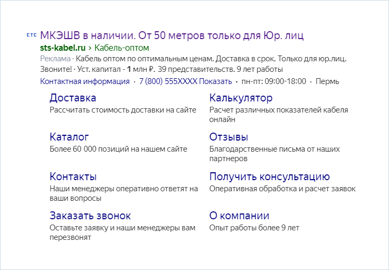
Task: Open the Калькулятор sitelink
Action: [x=241, y=98]
